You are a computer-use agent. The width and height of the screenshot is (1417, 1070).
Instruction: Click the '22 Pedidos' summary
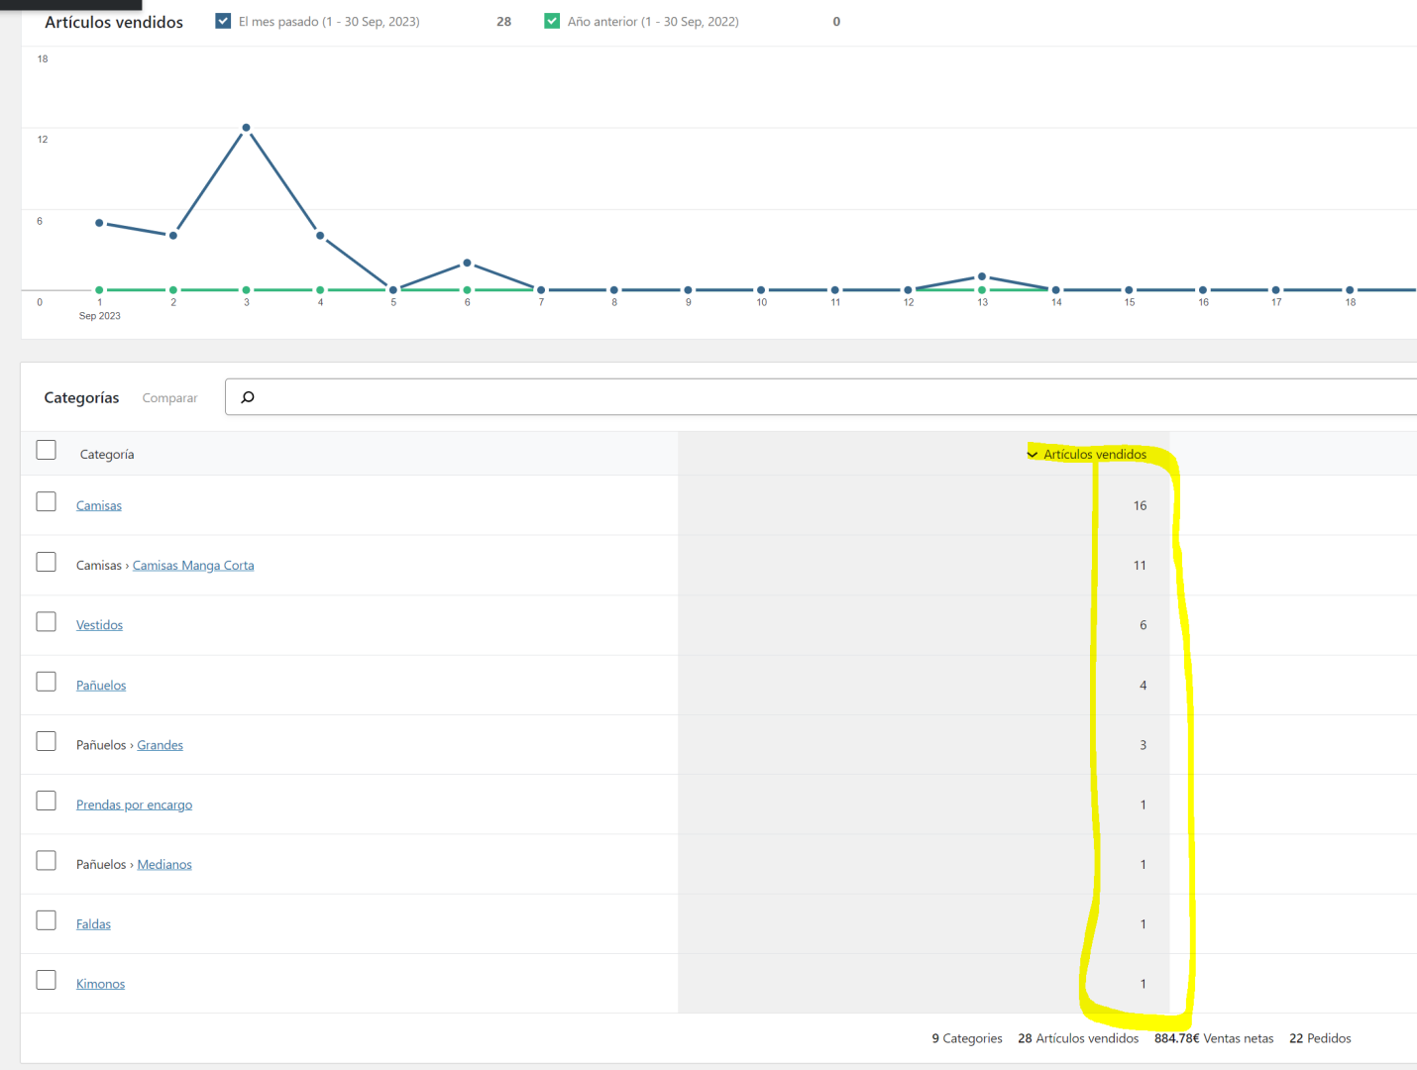tap(1320, 1038)
